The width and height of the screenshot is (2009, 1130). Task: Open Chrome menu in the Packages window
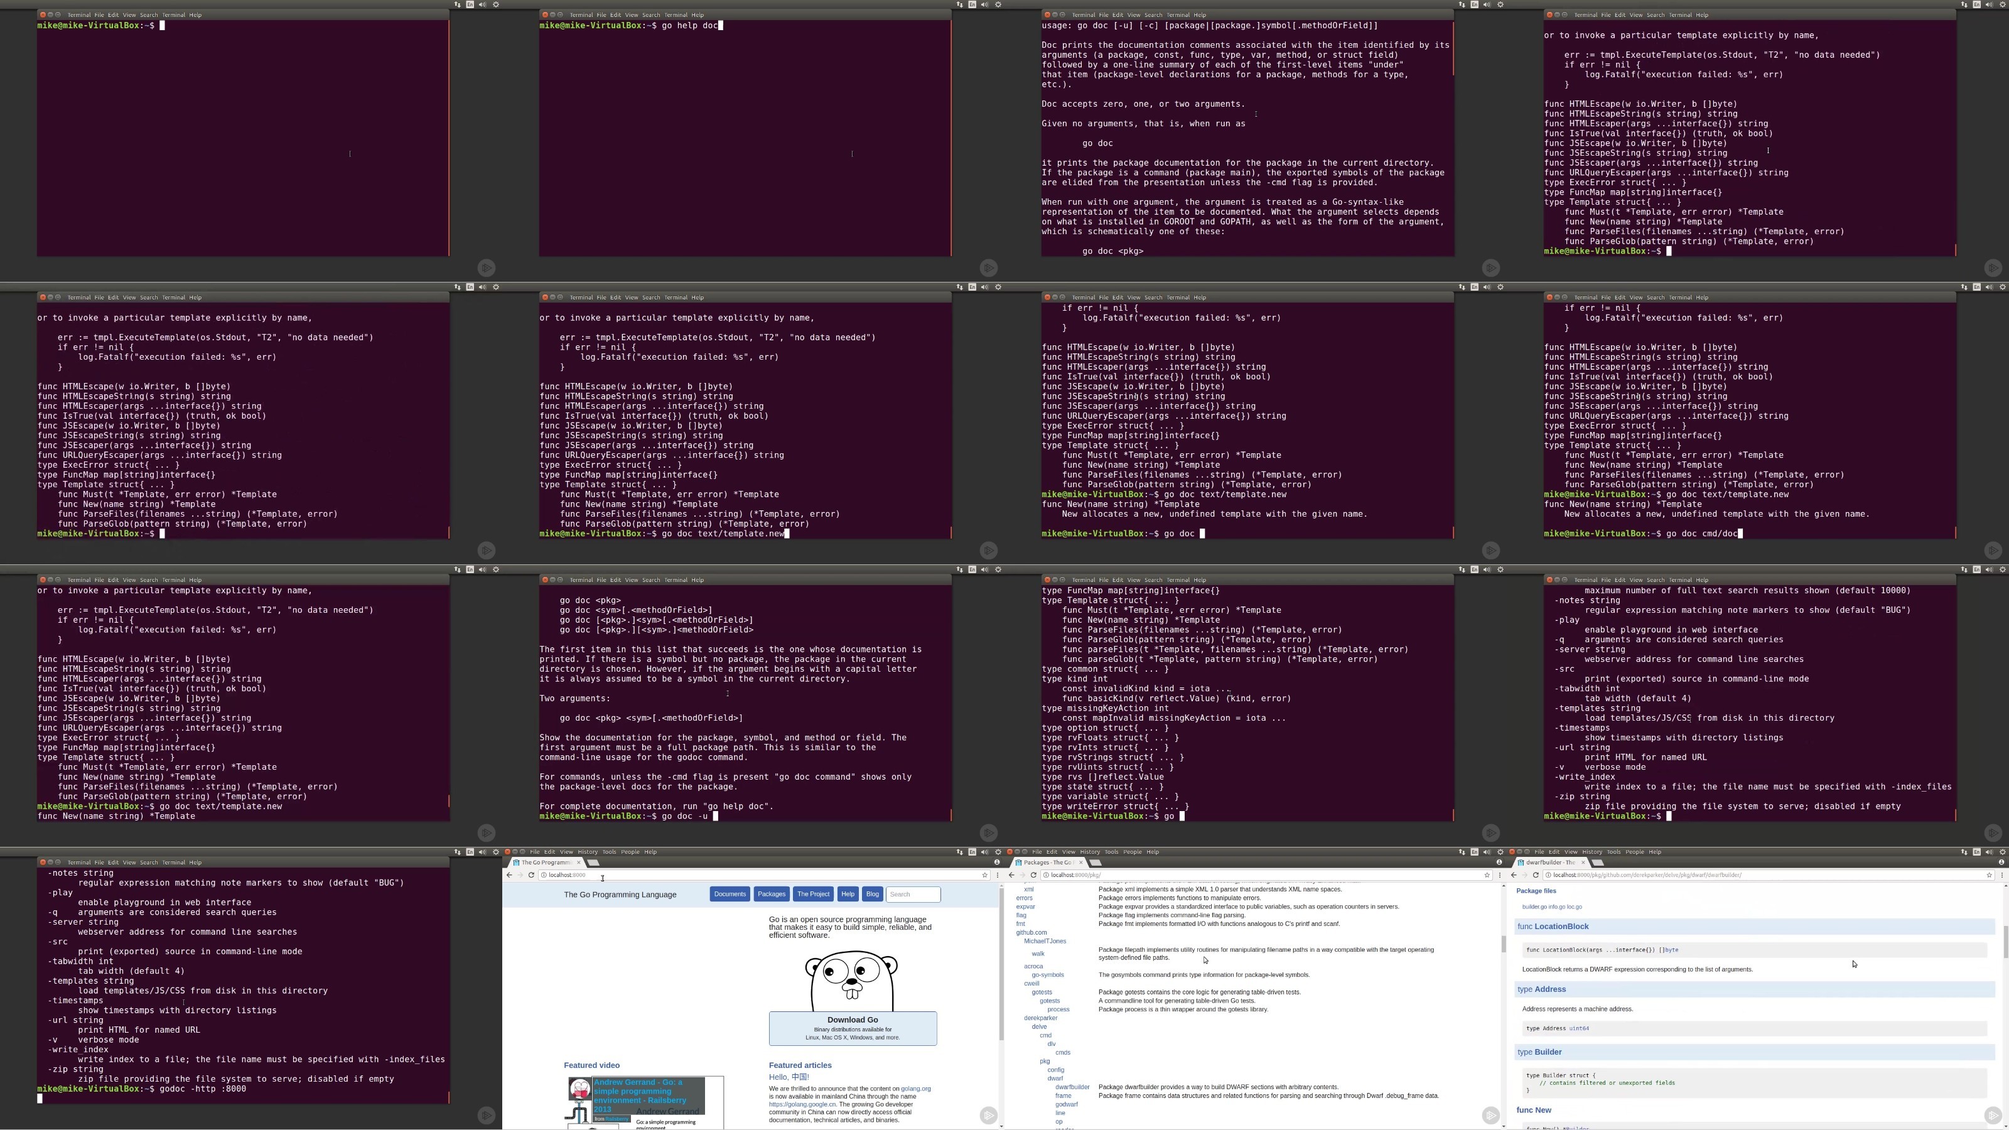point(1500,875)
